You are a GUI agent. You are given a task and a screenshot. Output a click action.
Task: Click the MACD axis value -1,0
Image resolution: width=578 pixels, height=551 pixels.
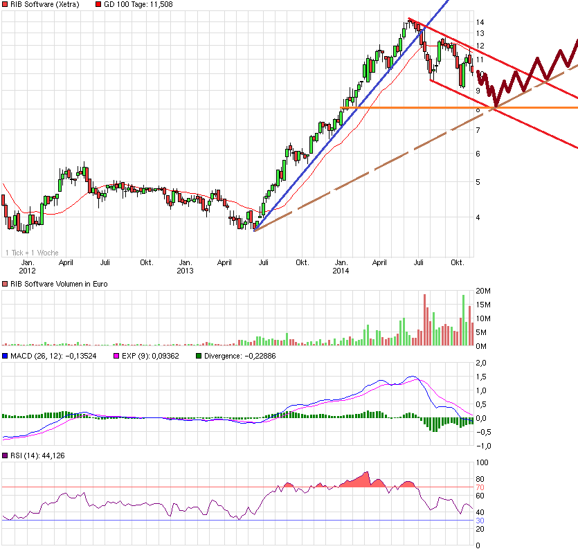pos(482,446)
